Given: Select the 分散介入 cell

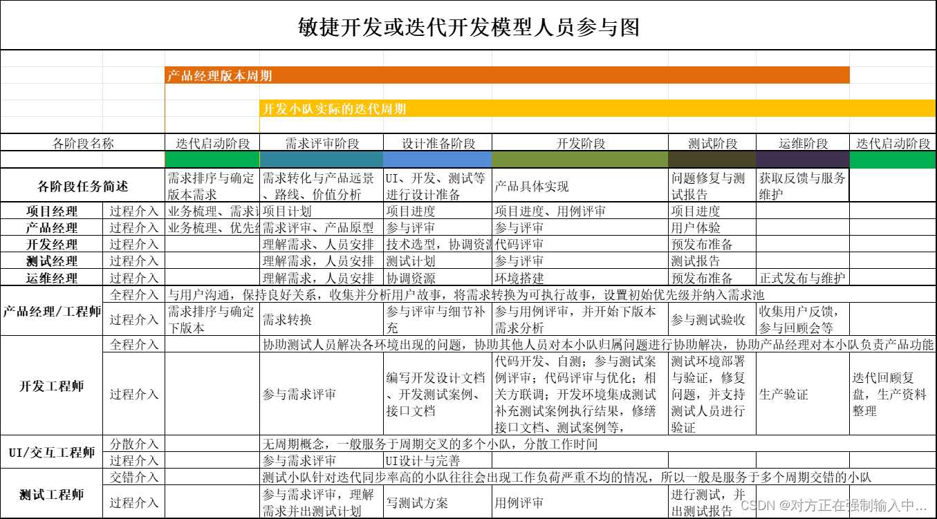Looking at the screenshot, I should [134, 444].
